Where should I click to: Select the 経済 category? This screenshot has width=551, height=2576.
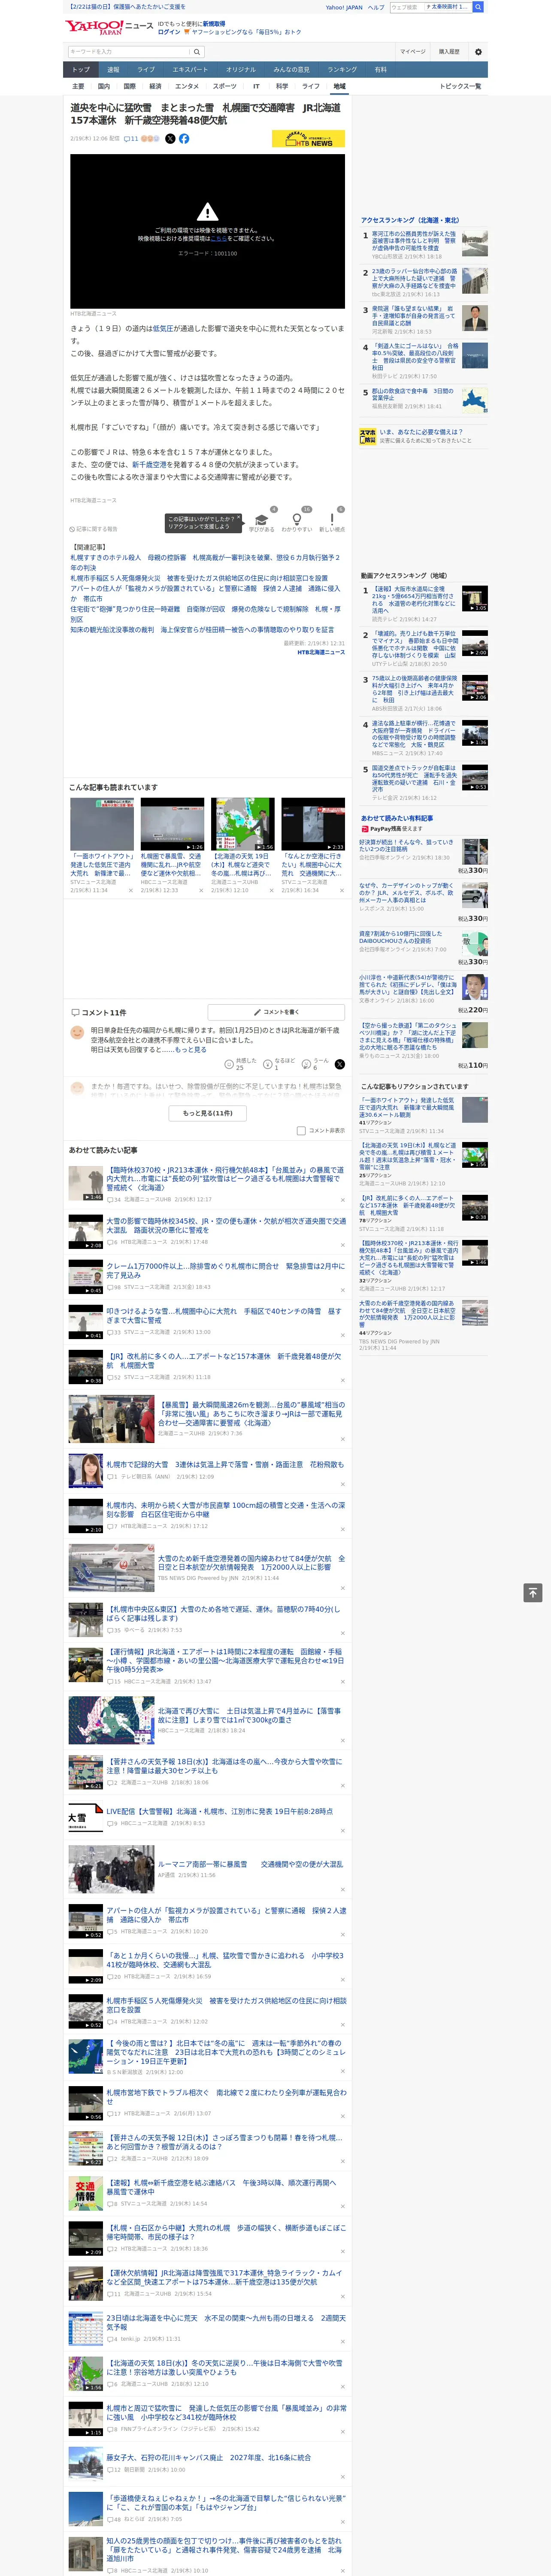155,87
